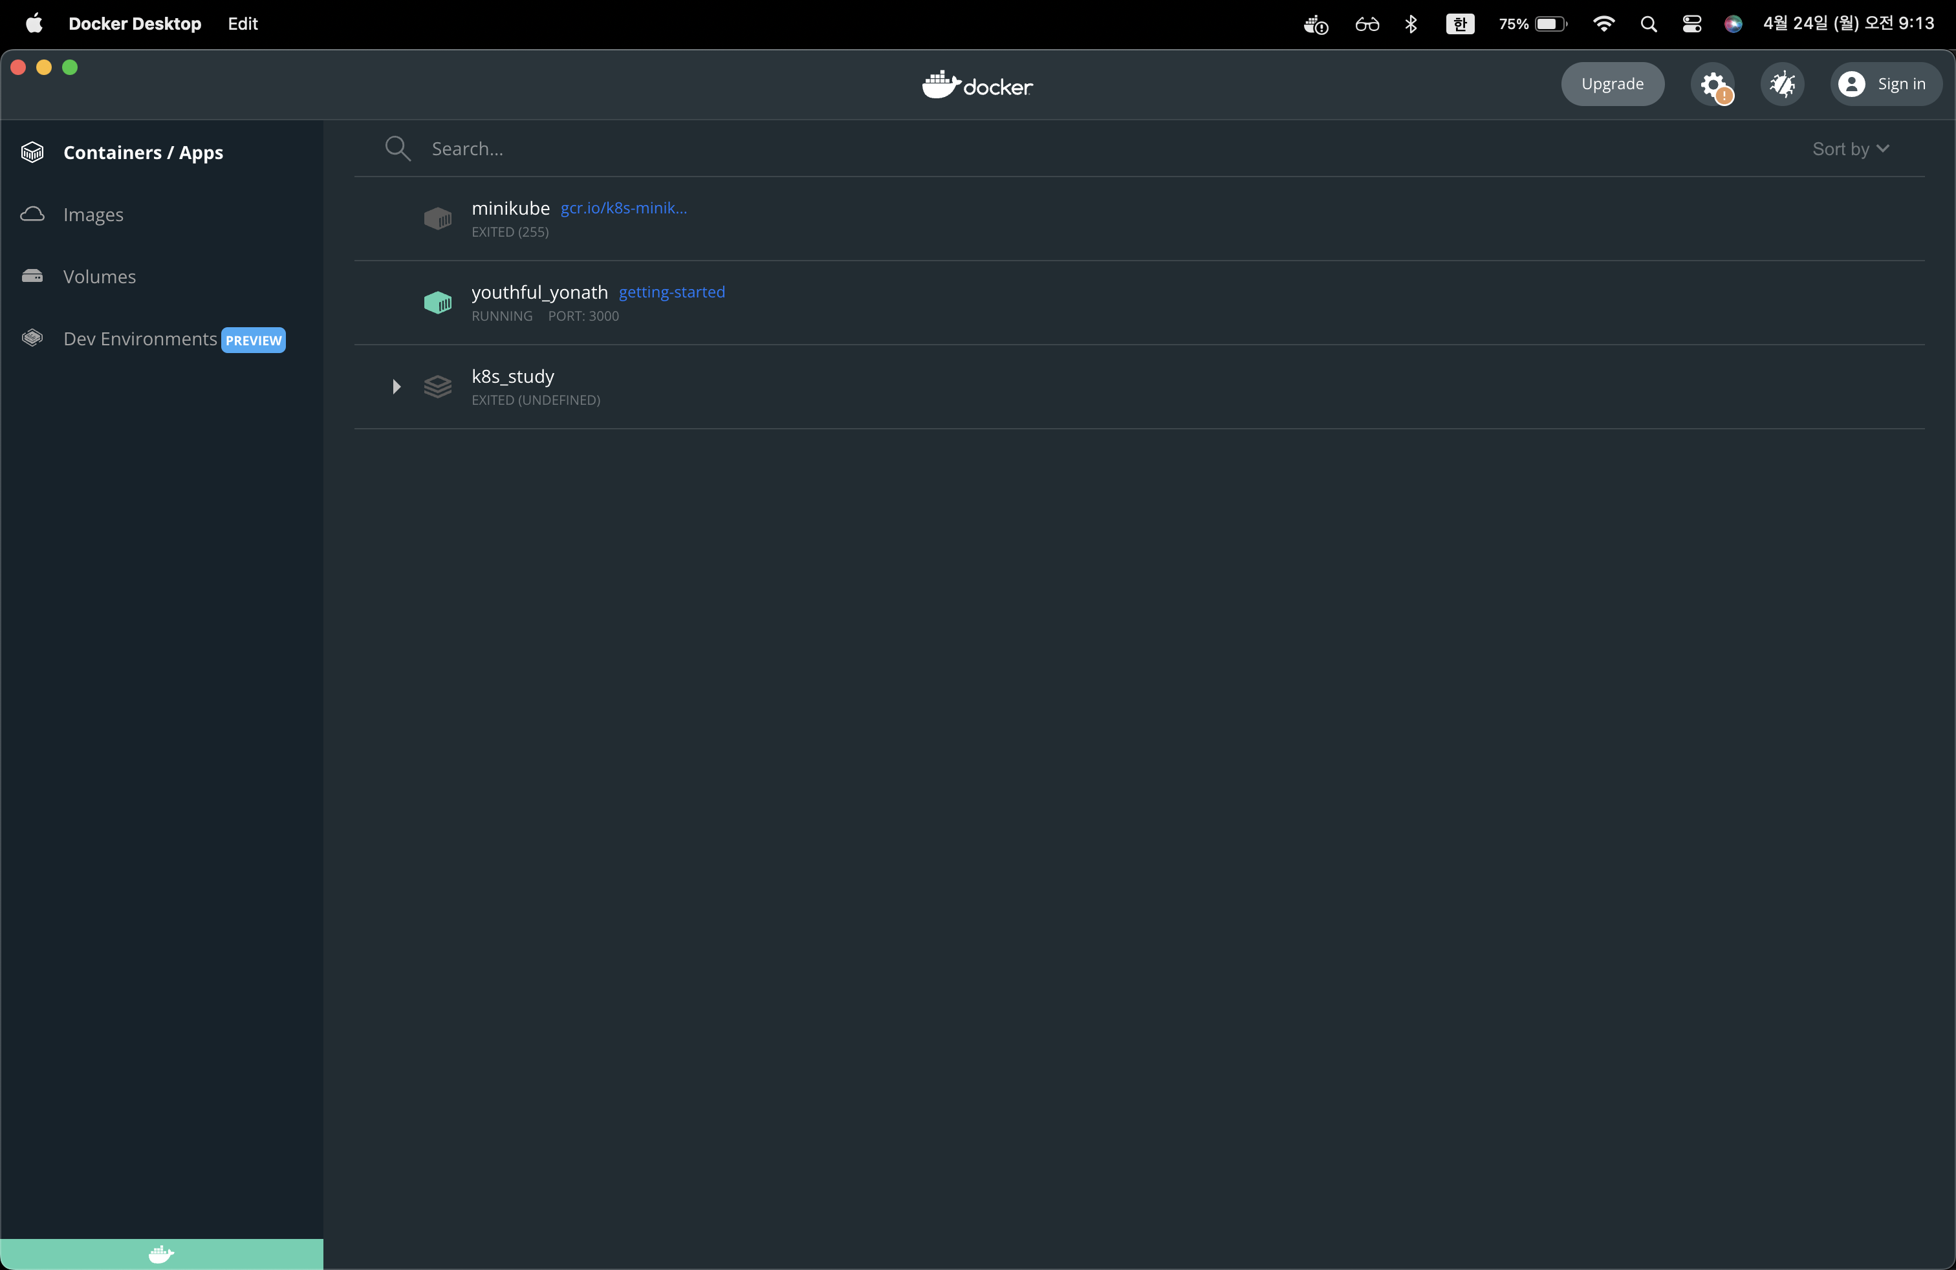Click the Dev Environments layers icon

tap(32, 338)
